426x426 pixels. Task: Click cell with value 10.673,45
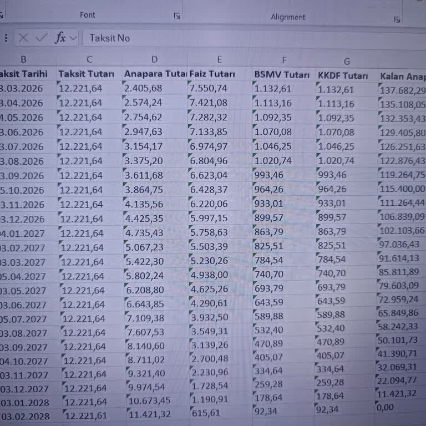159,400
